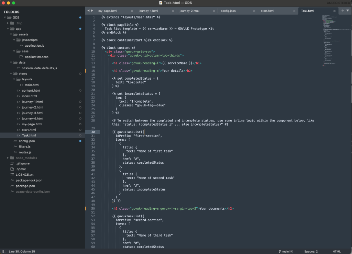Close the journey-1.html tab

pos(173,11)
